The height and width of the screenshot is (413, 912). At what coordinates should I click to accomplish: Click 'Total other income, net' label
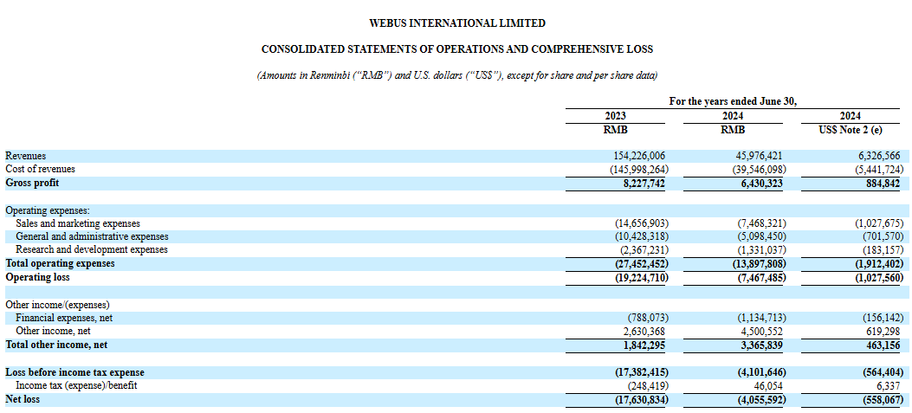coord(56,345)
